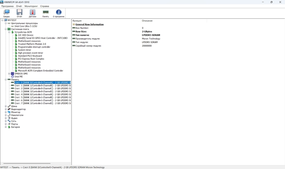Open the Программа menu
The image size is (285, 169).
click(x=7, y=6)
